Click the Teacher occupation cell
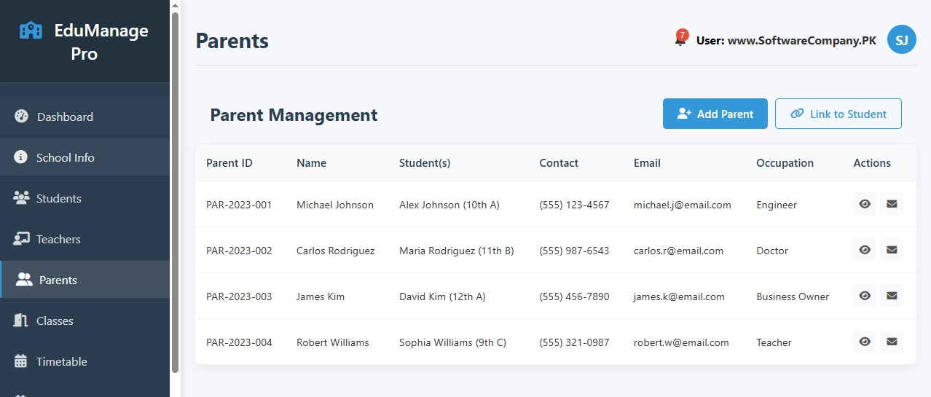 774,342
